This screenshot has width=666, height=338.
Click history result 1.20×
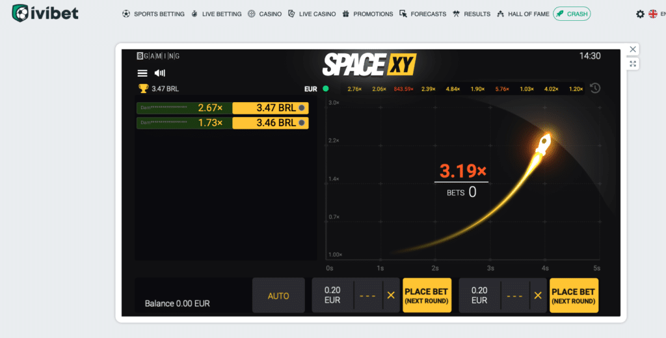(x=576, y=89)
